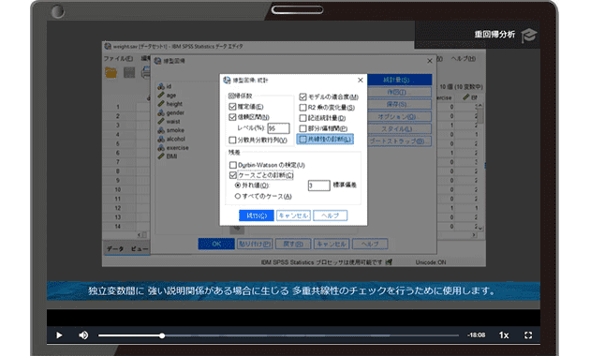Enable the 分散共分散行列 checkbox
Image resolution: width=590 pixels, height=356 pixels.
(x=232, y=140)
